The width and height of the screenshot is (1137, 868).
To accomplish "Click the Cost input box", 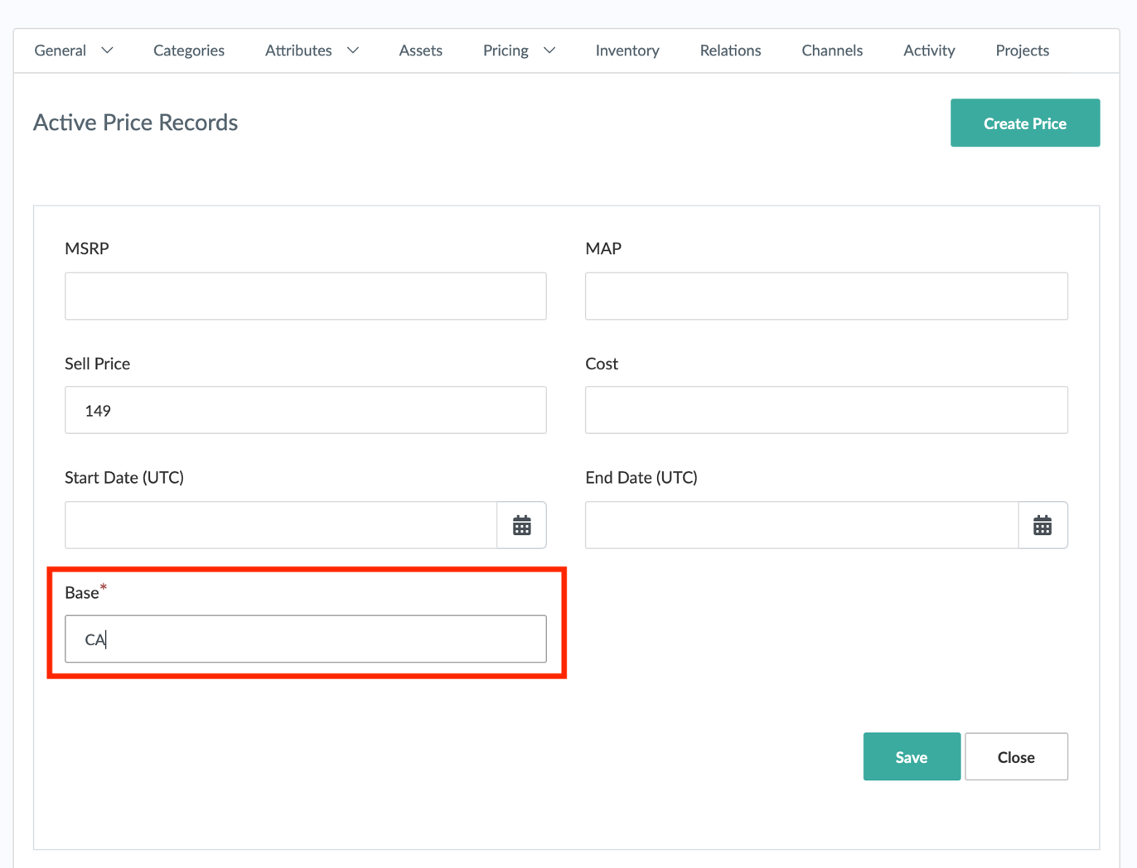I will click(825, 411).
